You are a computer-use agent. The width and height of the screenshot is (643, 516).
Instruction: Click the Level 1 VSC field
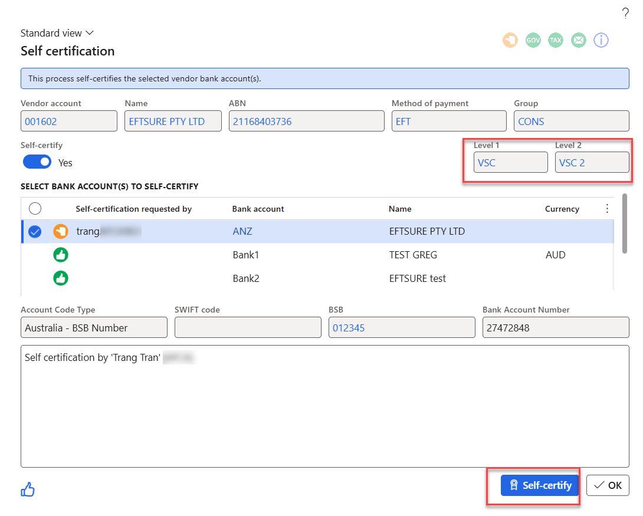coord(510,162)
